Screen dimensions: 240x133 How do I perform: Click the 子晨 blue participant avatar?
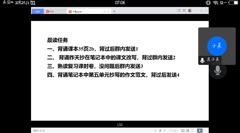tap(217, 46)
